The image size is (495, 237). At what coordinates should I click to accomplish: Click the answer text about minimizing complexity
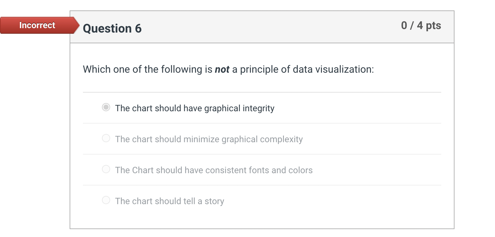point(209,139)
